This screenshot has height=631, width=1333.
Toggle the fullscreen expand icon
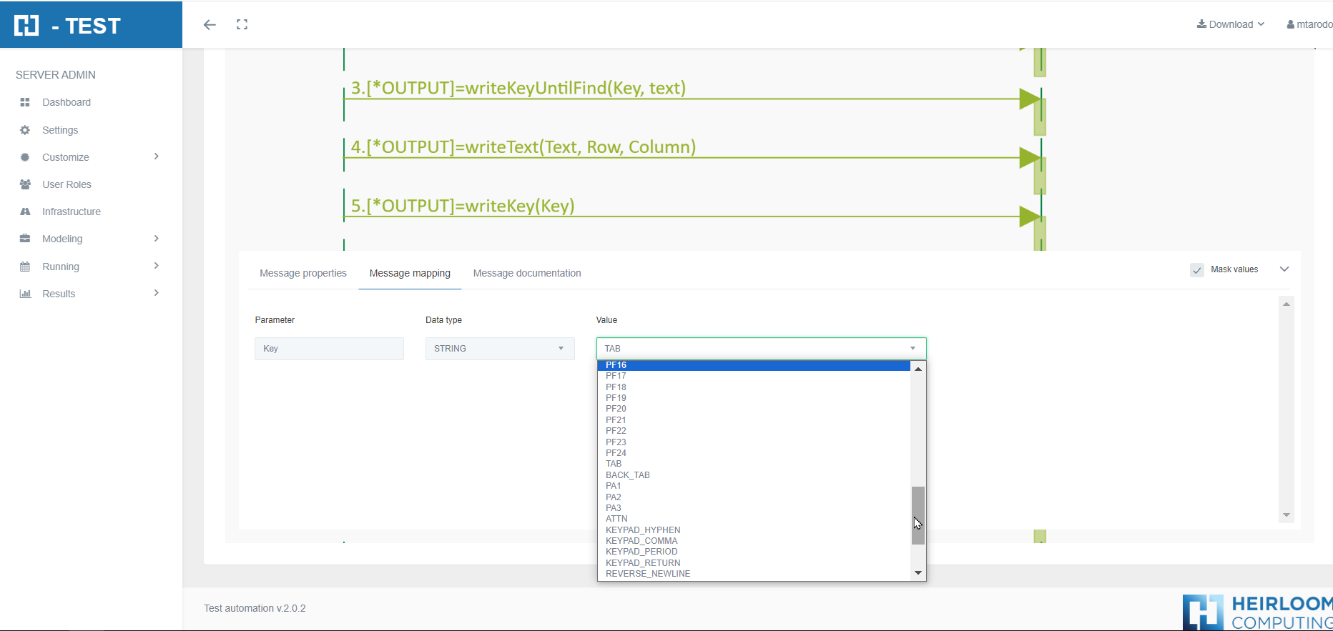tap(242, 25)
